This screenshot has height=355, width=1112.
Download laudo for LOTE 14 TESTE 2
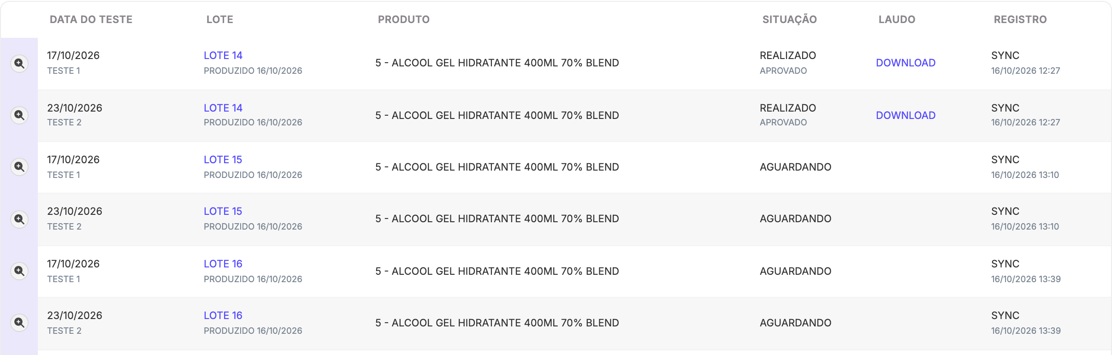pyautogui.click(x=905, y=115)
